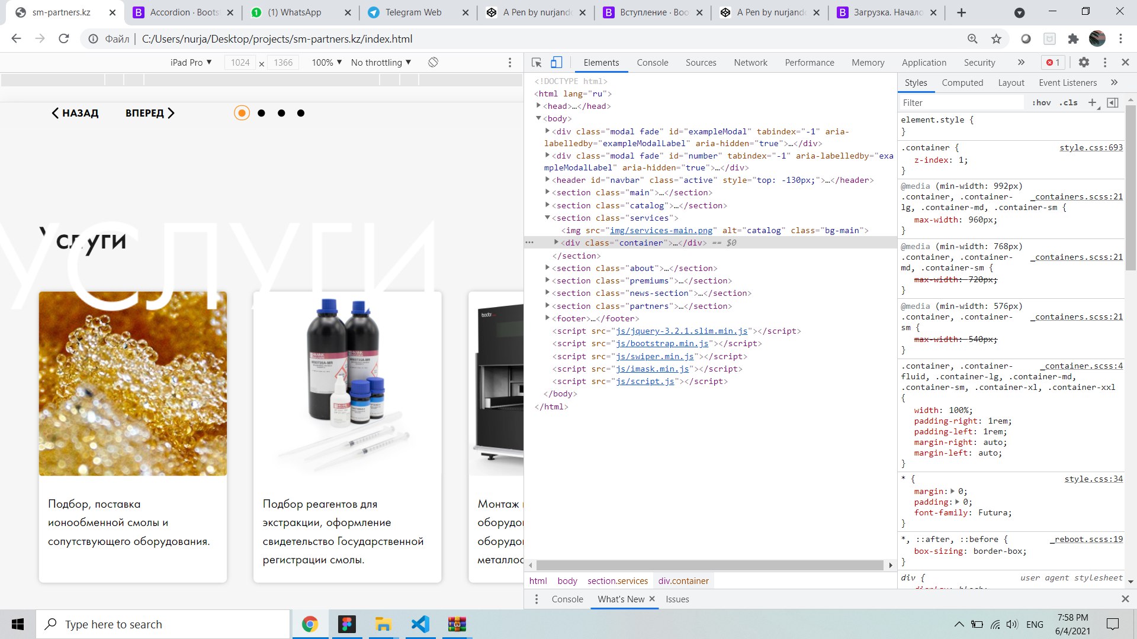
Task: Select the fourth pagination dot
Action: coord(301,113)
